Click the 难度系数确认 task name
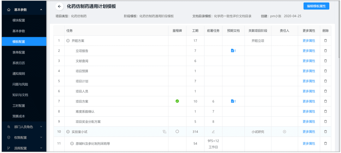341x153 pixels. pyautogui.click(x=85, y=111)
